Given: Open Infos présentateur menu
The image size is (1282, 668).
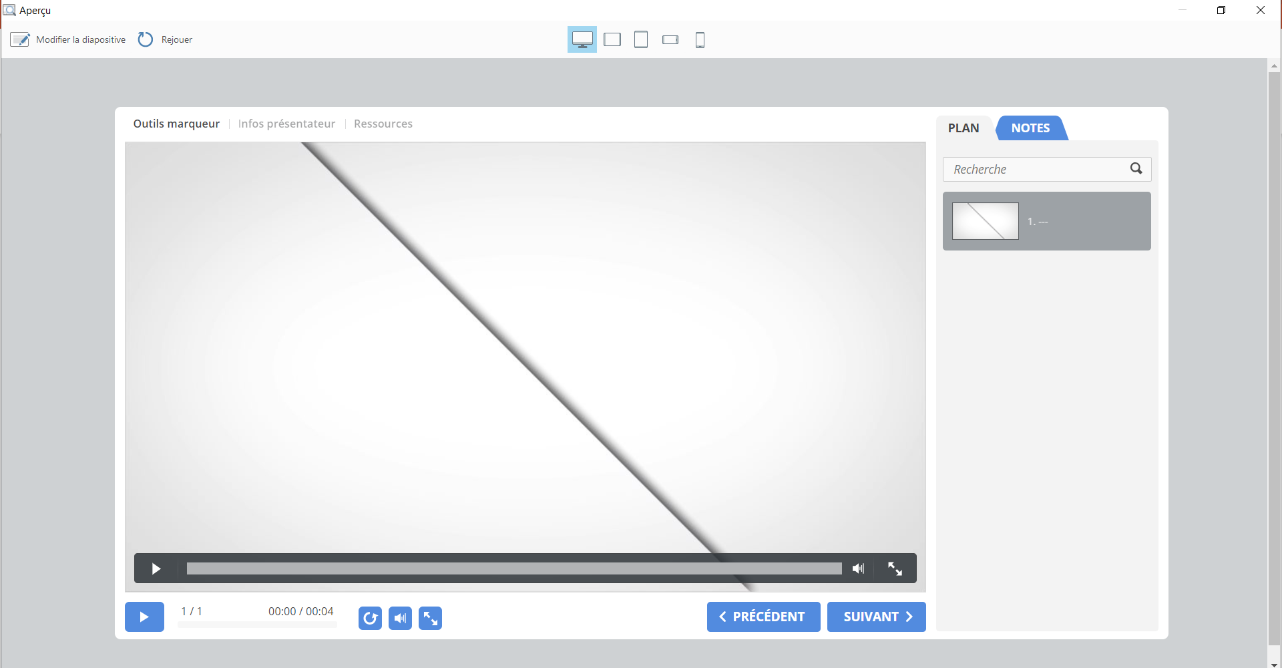Looking at the screenshot, I should [x=286, y=124].
